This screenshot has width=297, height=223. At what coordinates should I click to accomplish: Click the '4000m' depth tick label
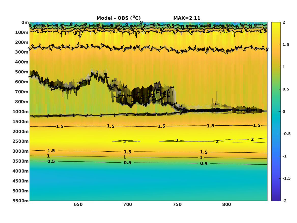[21, 171]
